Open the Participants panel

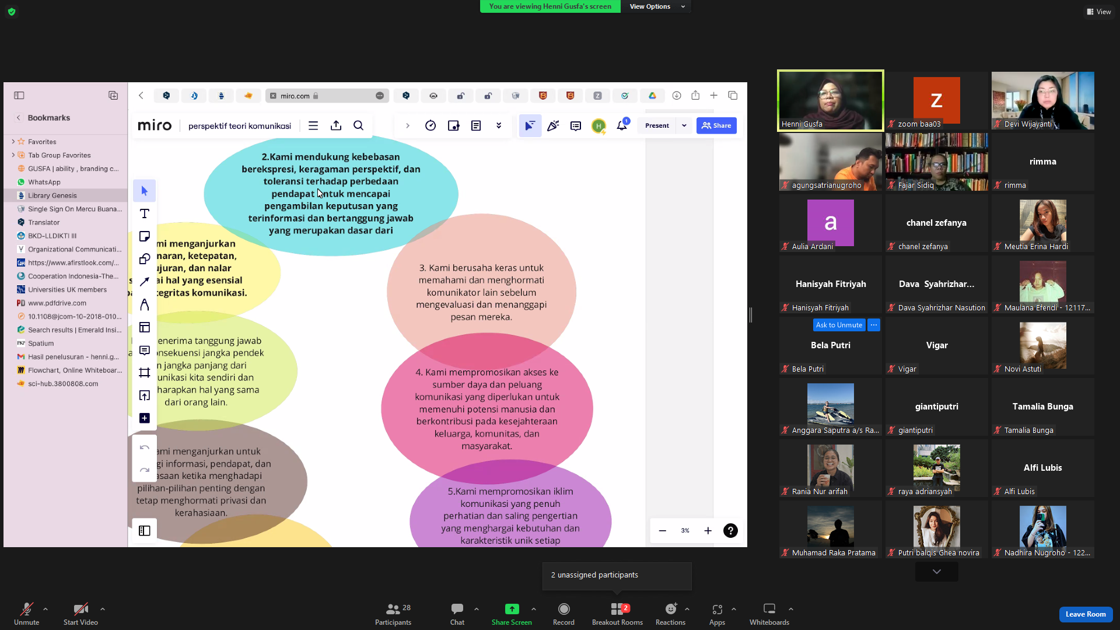point(393,614)
